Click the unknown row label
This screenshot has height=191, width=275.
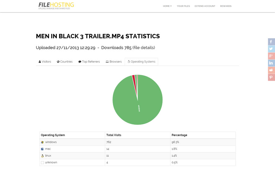coord(51,162)
